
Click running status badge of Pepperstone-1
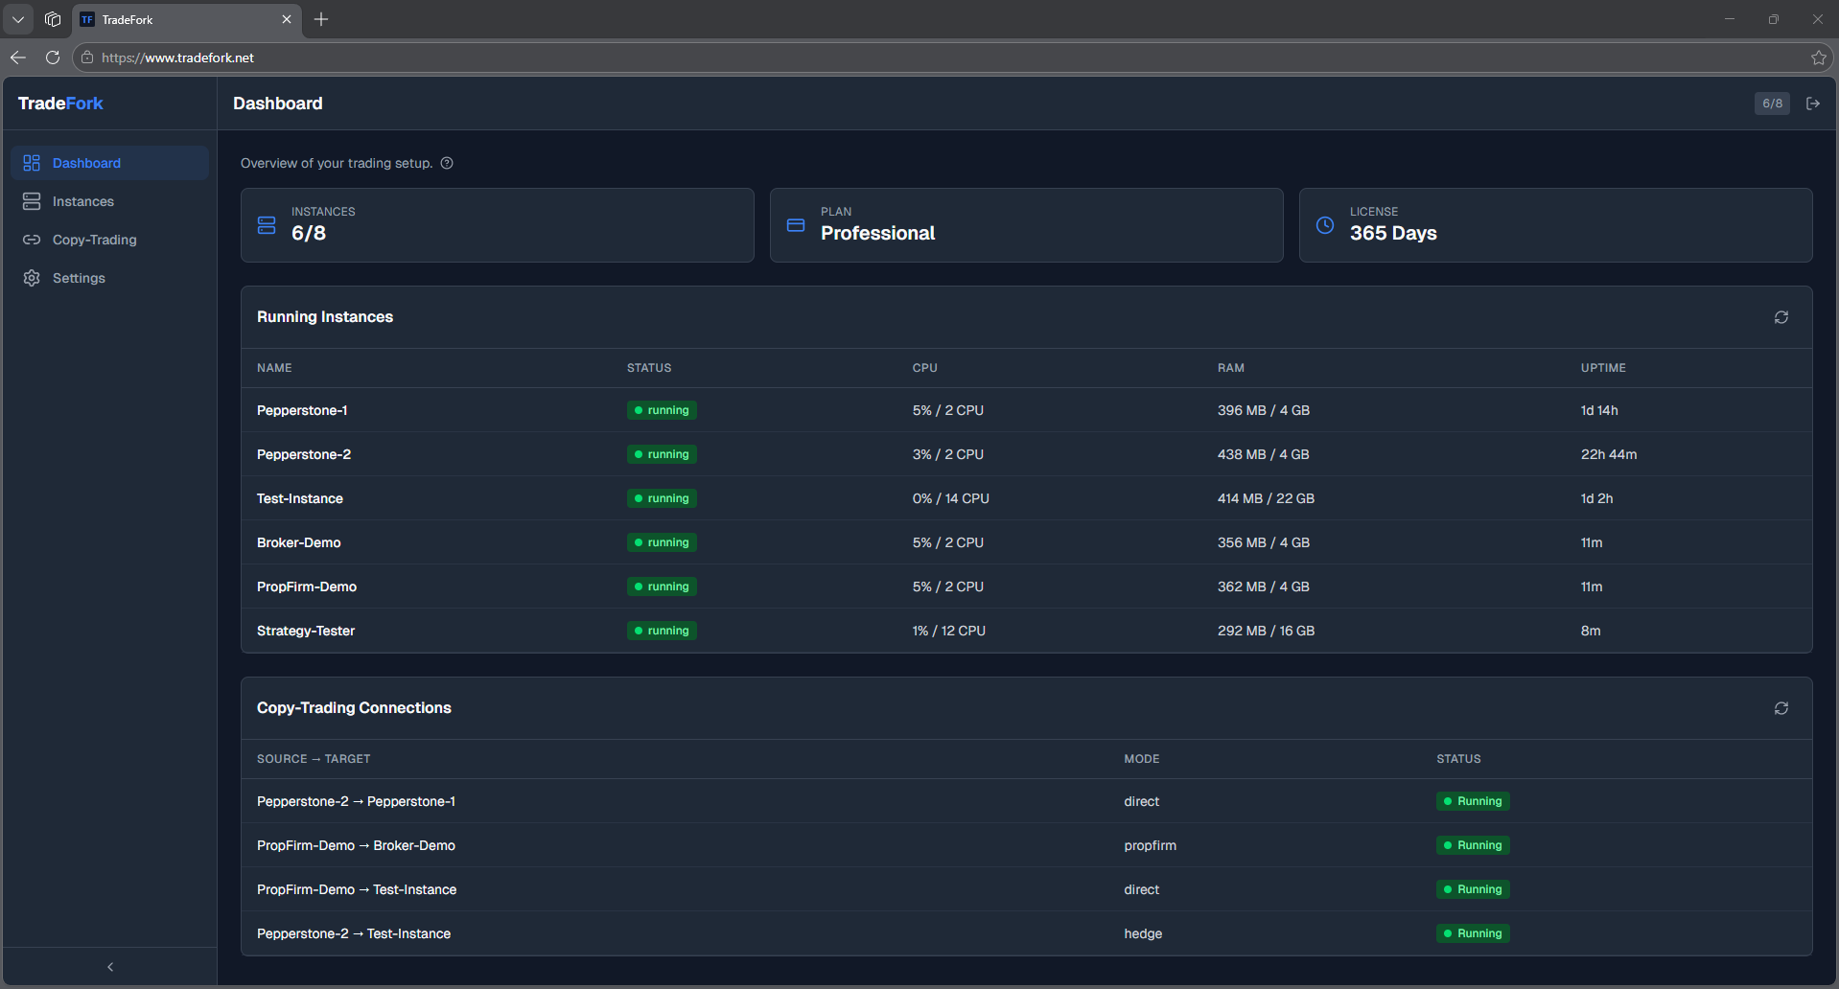click(662, 410)
